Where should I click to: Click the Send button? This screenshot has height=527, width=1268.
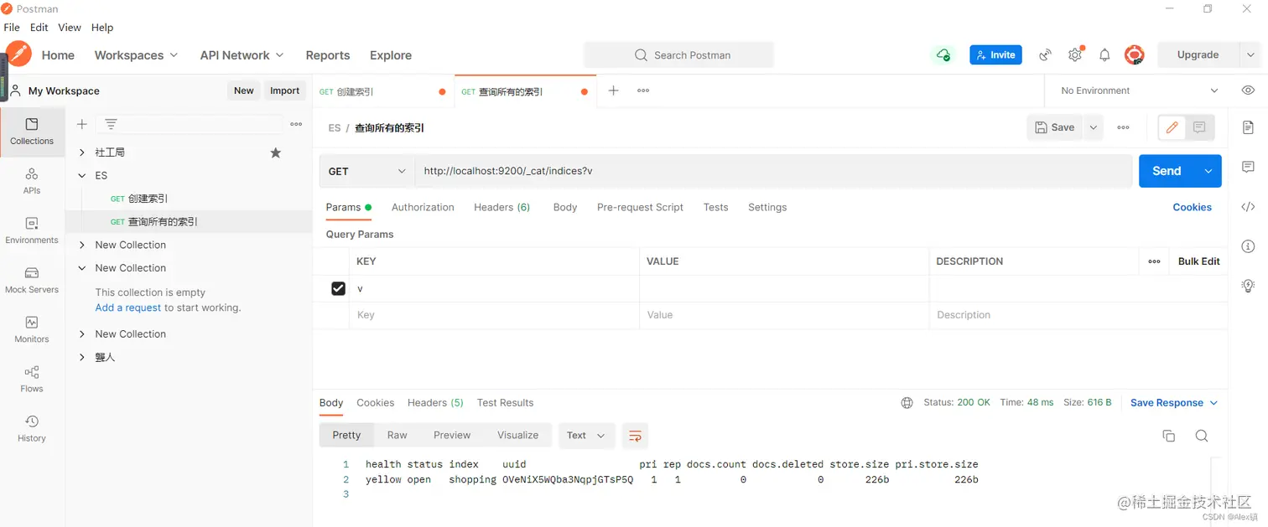click(1167, 171)
